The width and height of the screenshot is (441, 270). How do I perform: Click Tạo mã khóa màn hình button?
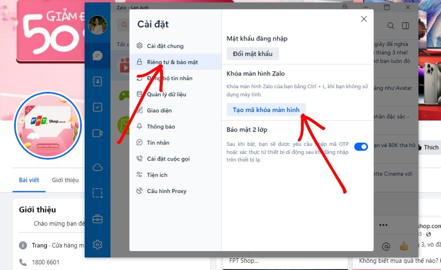266,110
